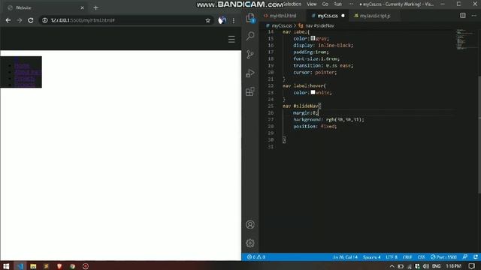The height and width of the screenshot is (270, 481).
Task: Open the Extensions view
Action: pos(250,91)
